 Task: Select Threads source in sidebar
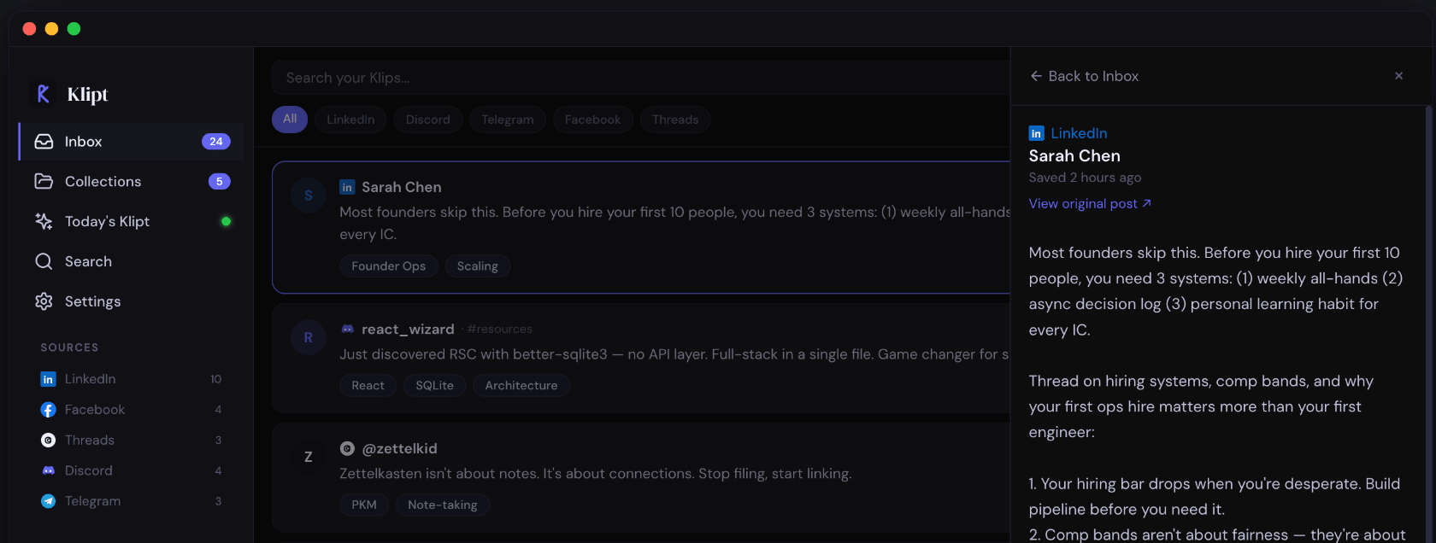pos(132,441)
